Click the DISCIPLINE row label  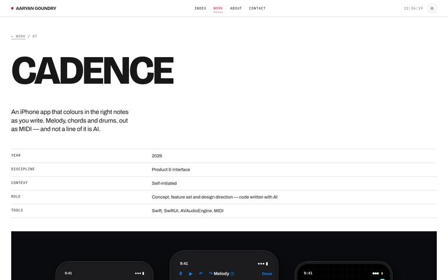(x=23, y=169)
